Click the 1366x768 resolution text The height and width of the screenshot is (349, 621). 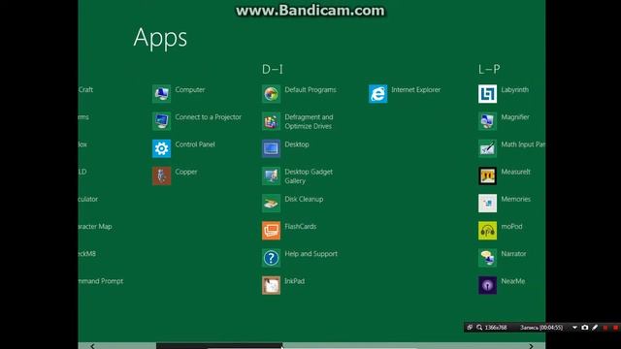[x=496, y=328]
